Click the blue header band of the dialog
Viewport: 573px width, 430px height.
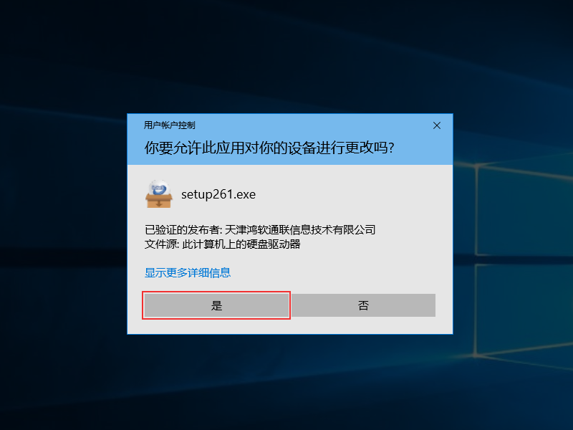[x=290, y=139]
